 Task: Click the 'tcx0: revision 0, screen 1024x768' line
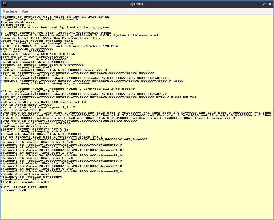[36, 123]
